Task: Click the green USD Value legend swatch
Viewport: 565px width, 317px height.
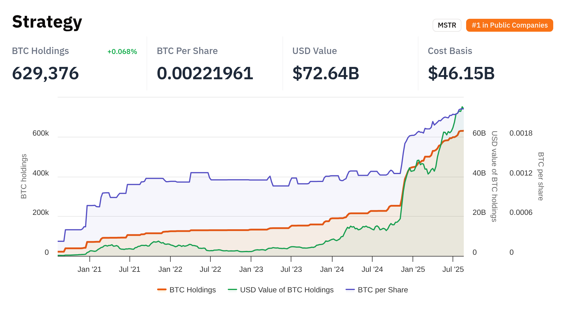Action: [232, 290]
